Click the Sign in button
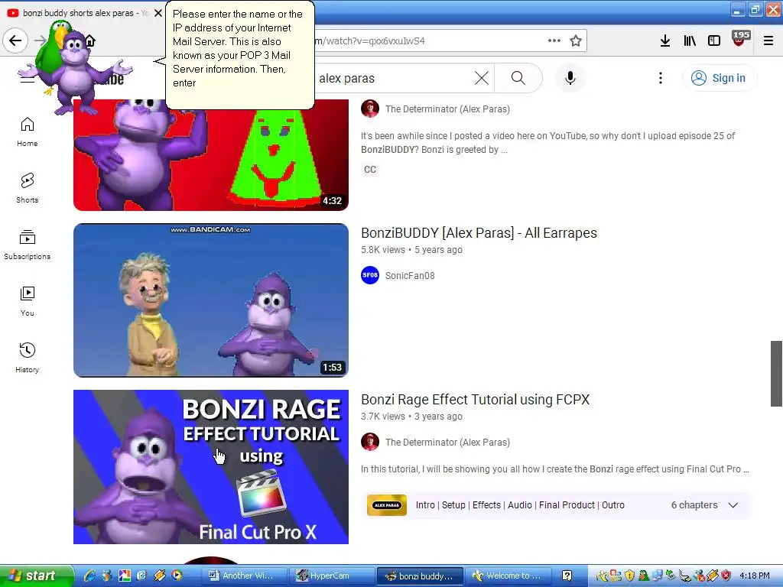This screenshot has height=587, width=783. click(x=720, y=78)
